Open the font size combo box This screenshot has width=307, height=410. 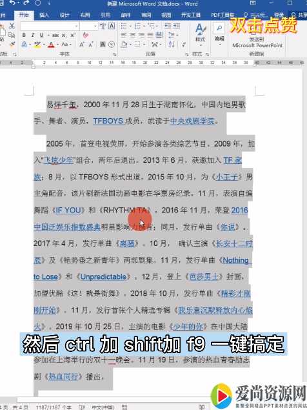[89, 26]
